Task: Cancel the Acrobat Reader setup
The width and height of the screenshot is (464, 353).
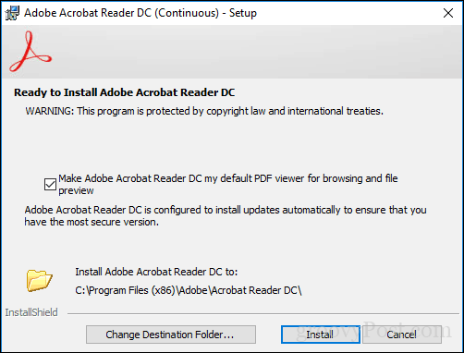Action: (x=402, y=335)
